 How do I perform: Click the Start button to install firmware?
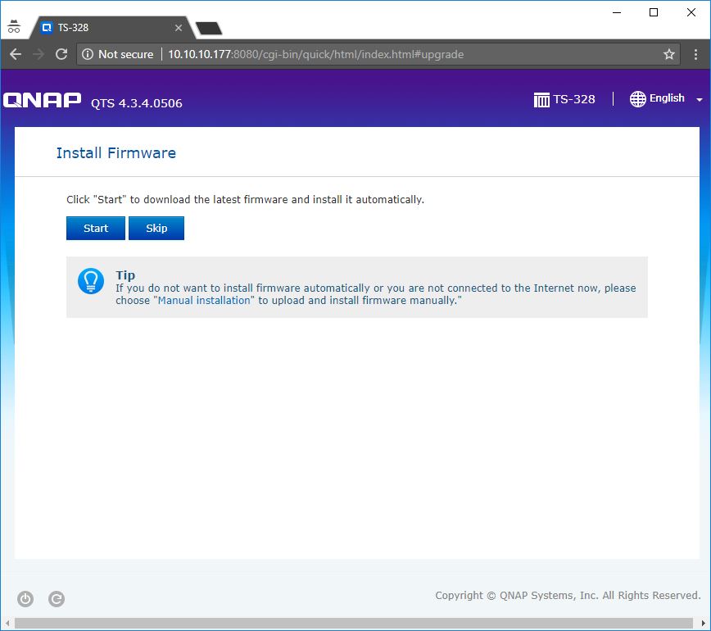[96, 228]
